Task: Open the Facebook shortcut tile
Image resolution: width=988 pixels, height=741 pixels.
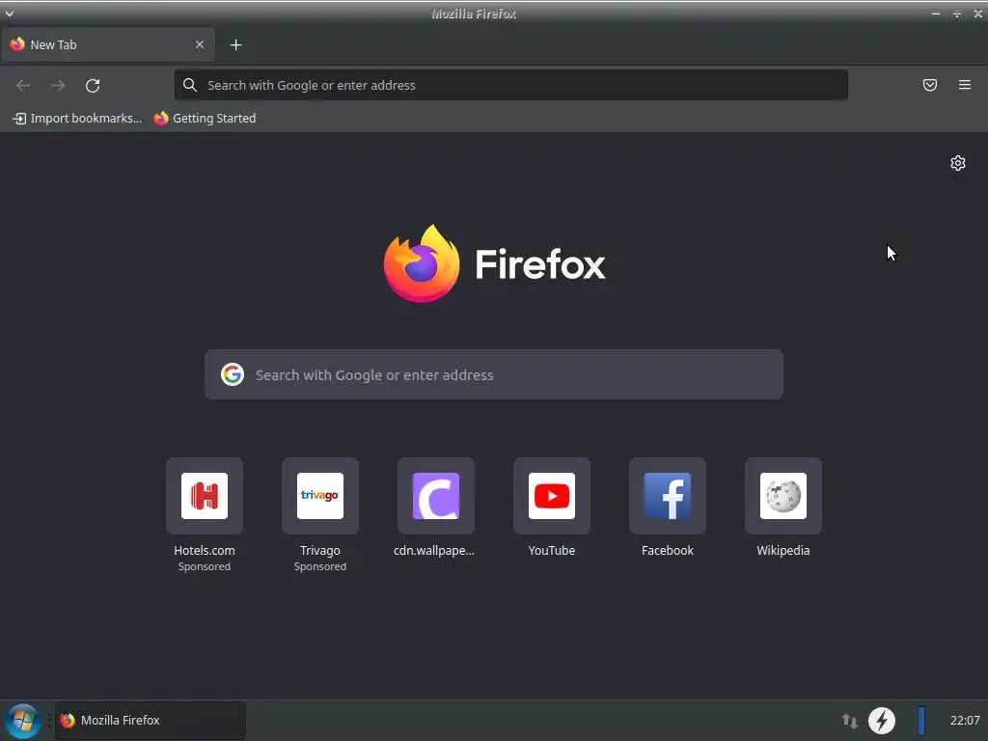Action: [668, 496]
